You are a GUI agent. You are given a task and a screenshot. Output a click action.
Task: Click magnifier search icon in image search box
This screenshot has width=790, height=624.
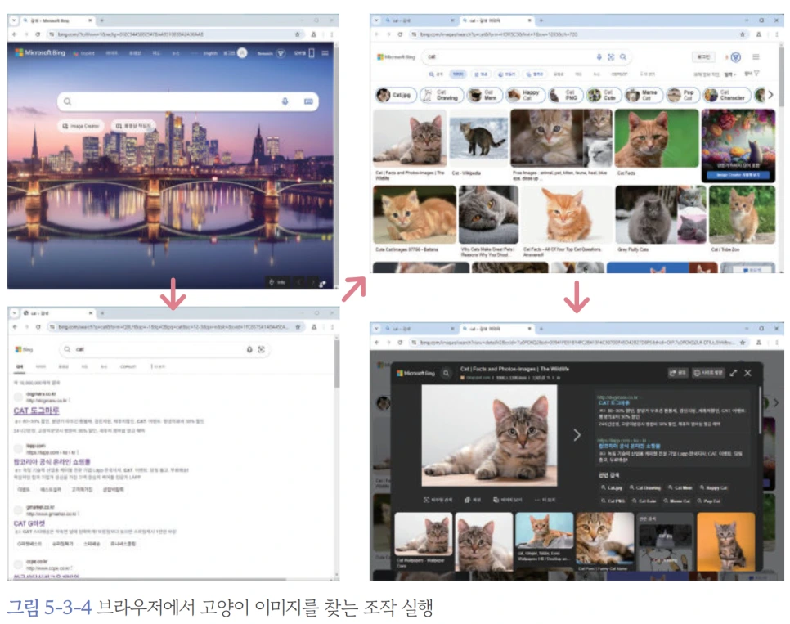(x=623, y=57)
